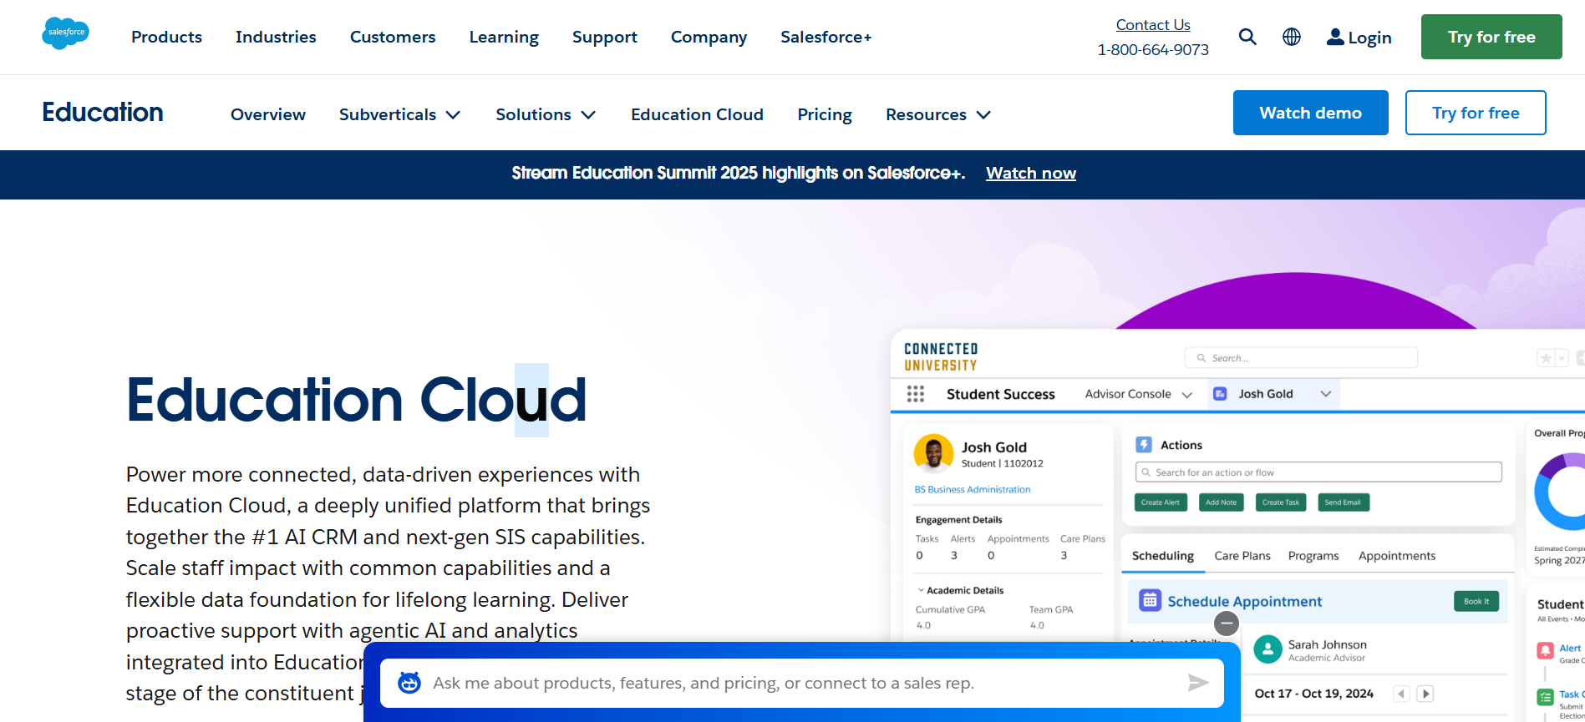Click the Create Task button
The width and height of the screenshot is (1585, 722).
click(1281, 502)
